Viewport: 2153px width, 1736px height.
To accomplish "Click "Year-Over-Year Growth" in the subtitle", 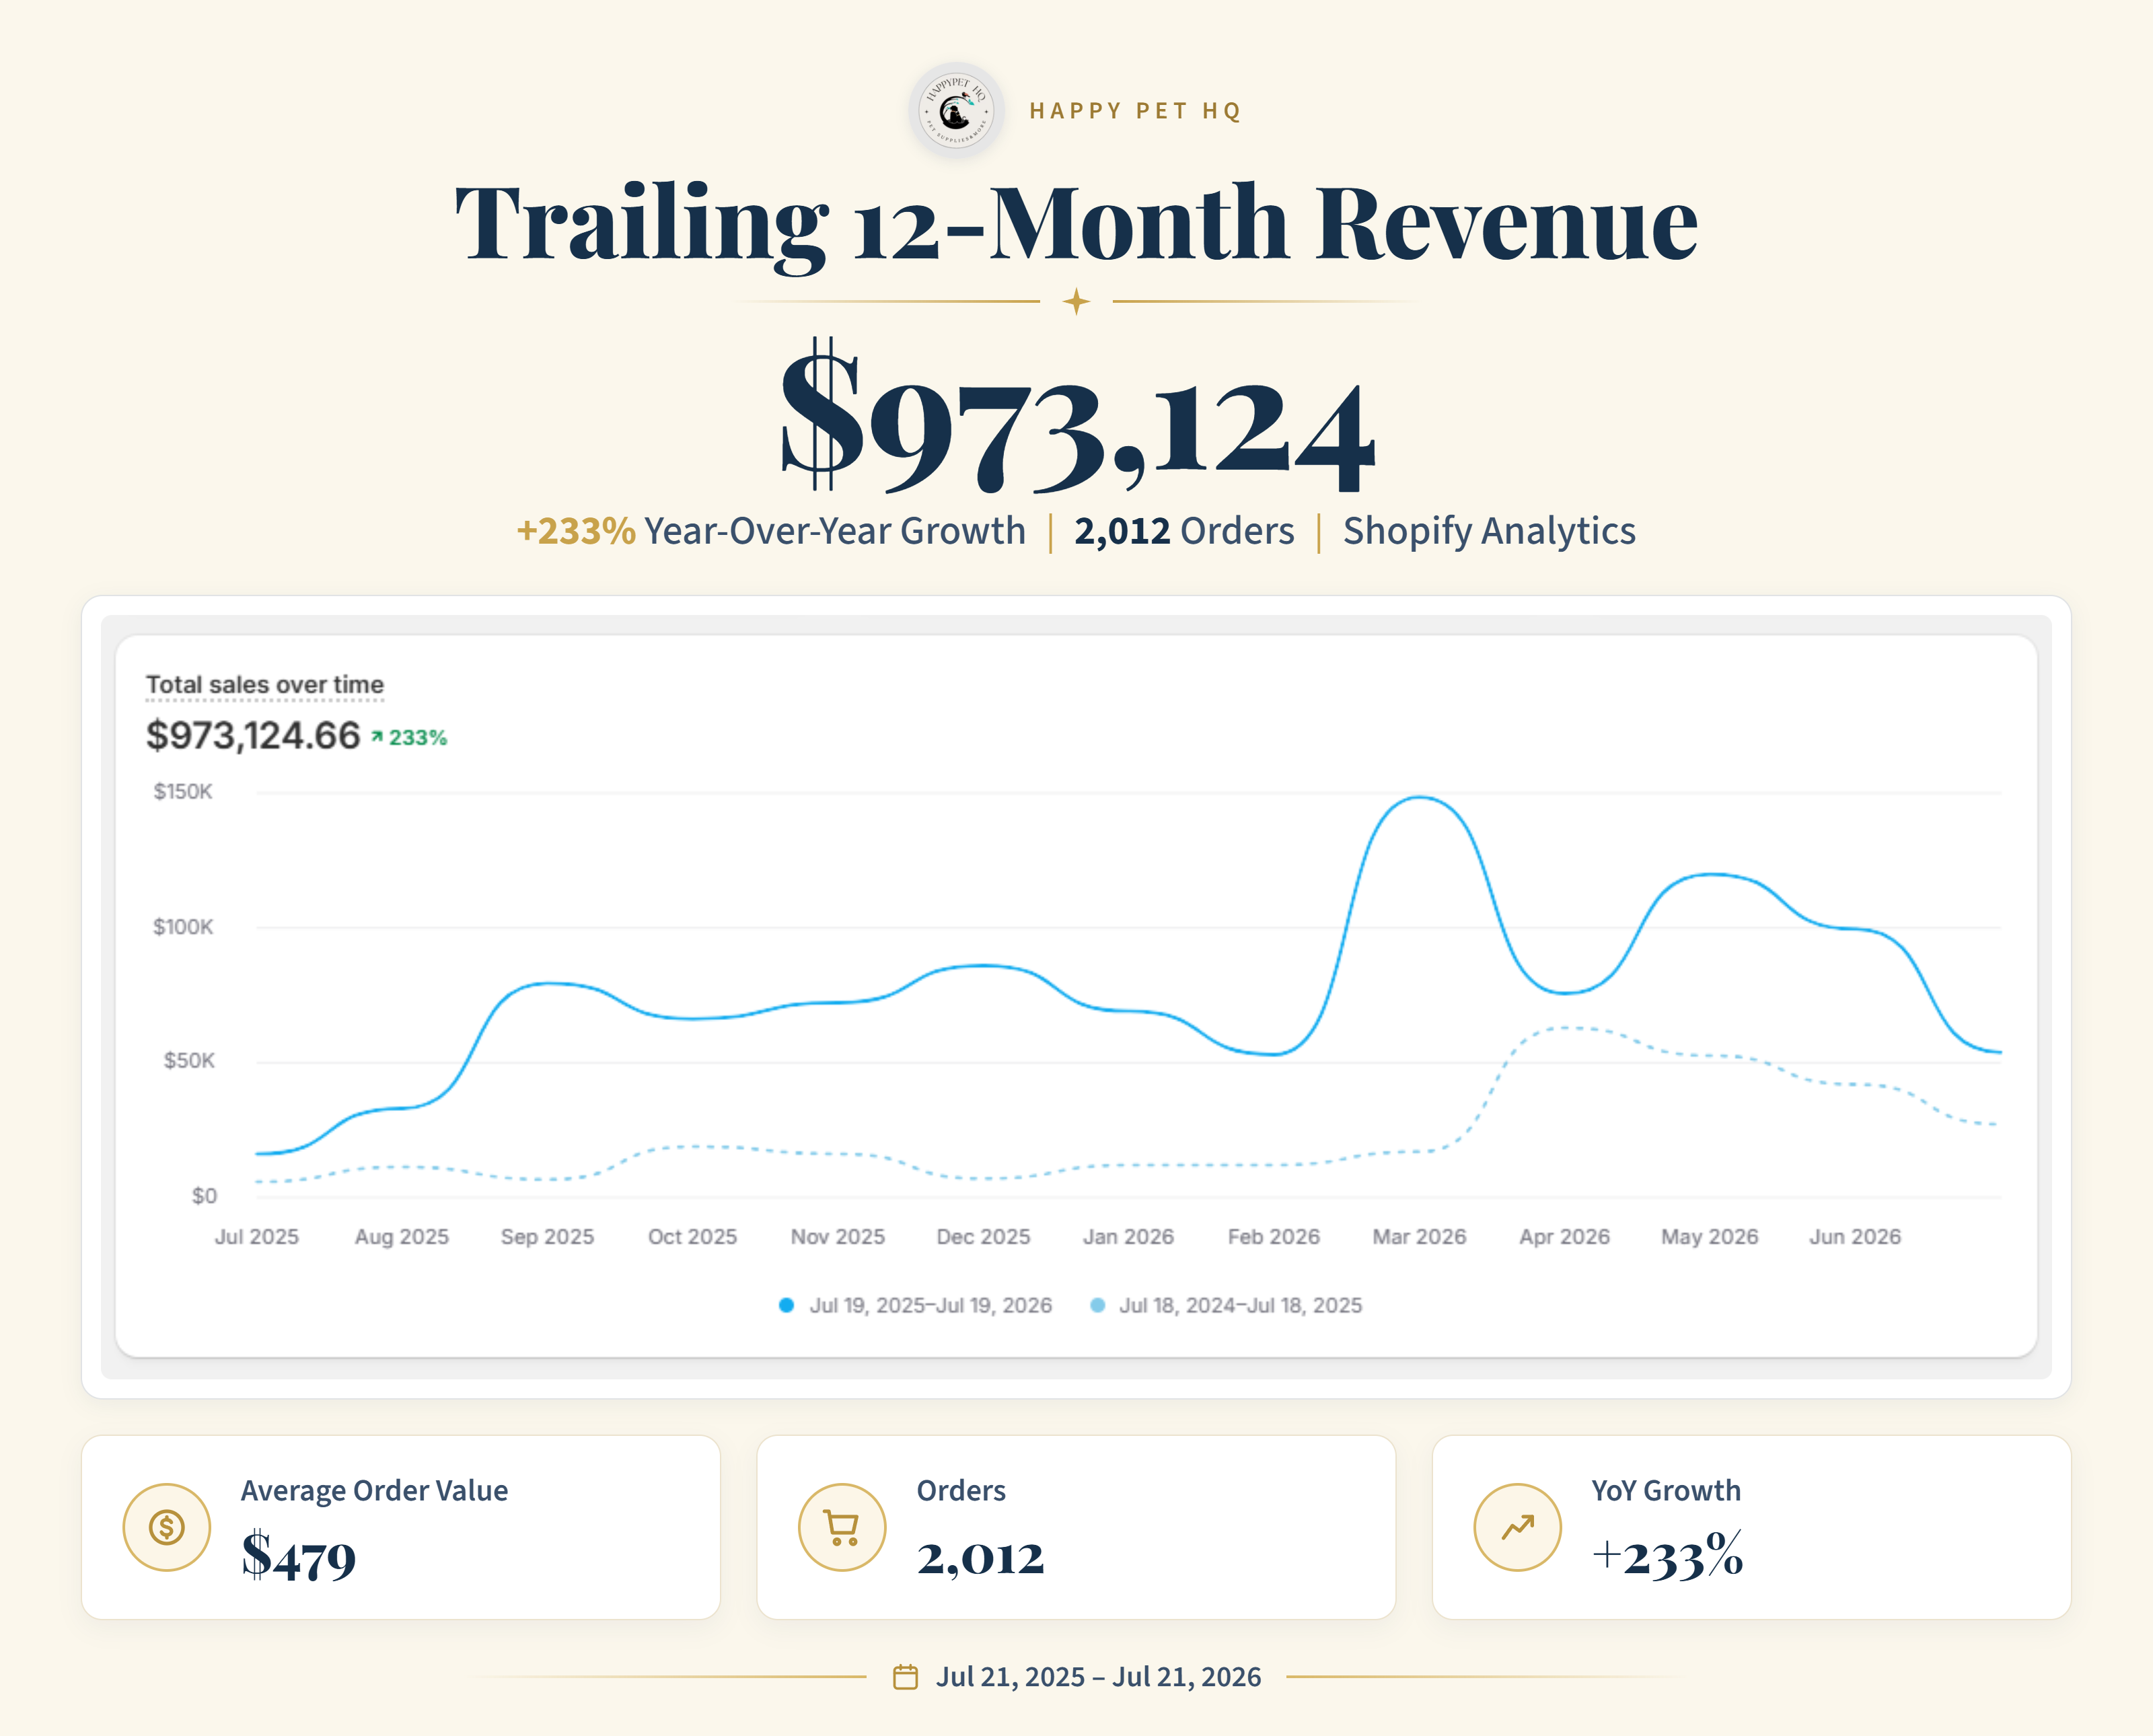I will click(x=835, y=531).
